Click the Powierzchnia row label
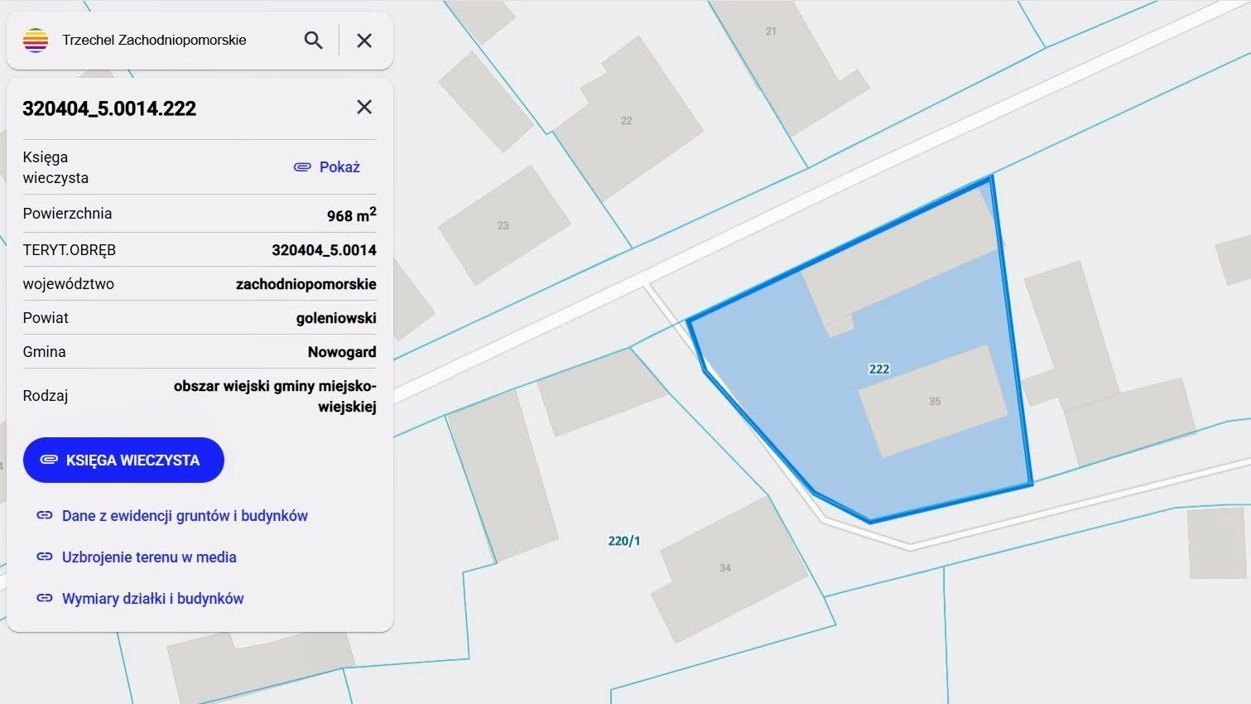This screenshot has height=704, width=1251. [67, 213]
